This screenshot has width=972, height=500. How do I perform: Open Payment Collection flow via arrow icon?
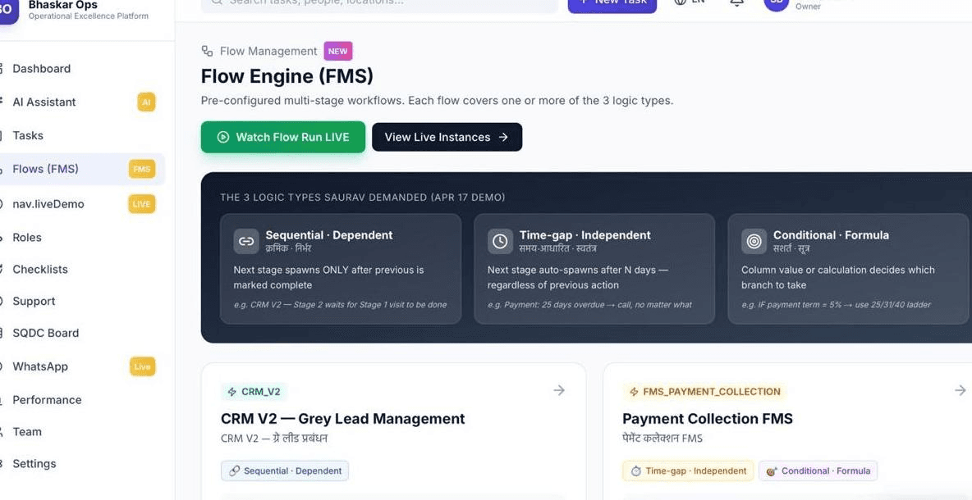[x=961, y=390]
